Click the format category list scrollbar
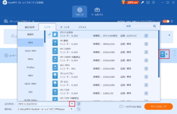This screenshot has height=114, width=177. (45, 37)
